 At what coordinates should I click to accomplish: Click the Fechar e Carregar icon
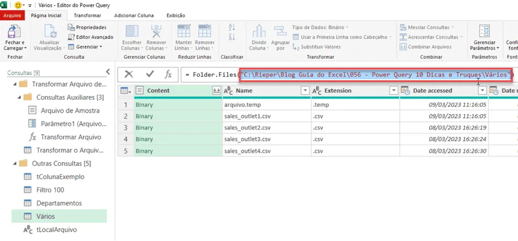(x=14, y=32)
